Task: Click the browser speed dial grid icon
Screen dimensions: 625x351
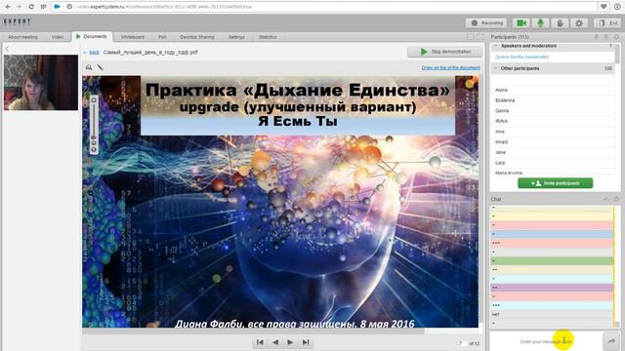Action: coord(43,7)
